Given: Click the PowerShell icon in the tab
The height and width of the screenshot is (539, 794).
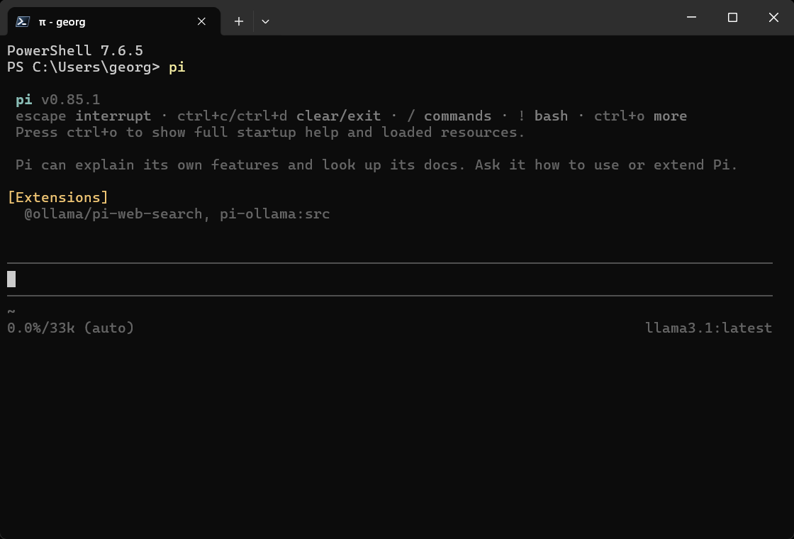Looking at the screenshot, I should (22, 21).
